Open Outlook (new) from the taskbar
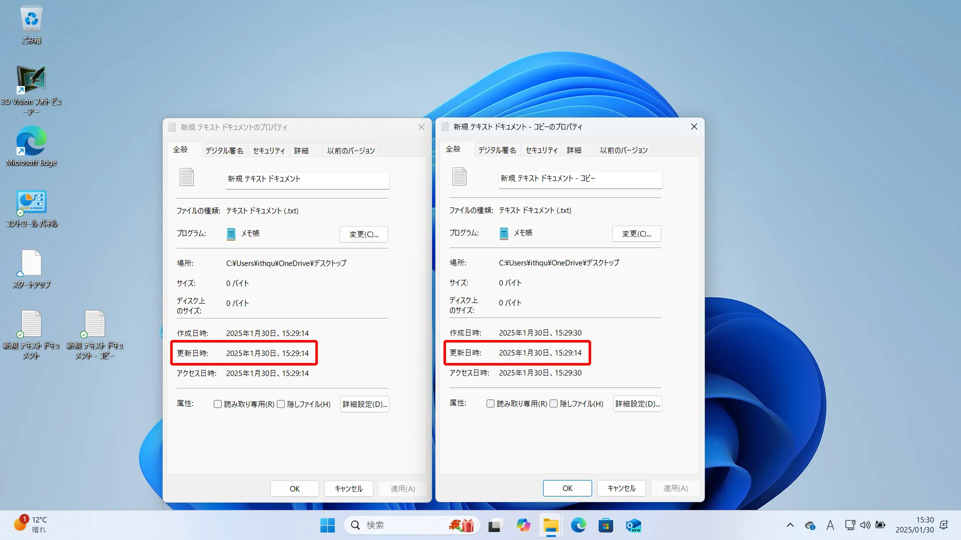This screenshot has width=961, height=540. (x=633, y=525)
